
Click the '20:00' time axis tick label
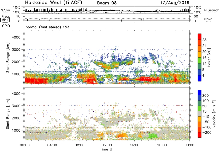pos(162,145)
